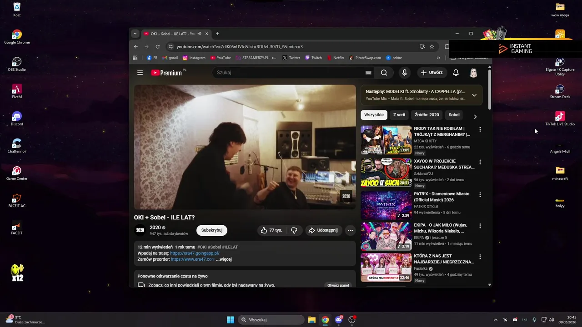Image resolution: width=582 pixels, height=327 pixels.
Task: Click the Udostępnij share button
Action: click(323, 230)
